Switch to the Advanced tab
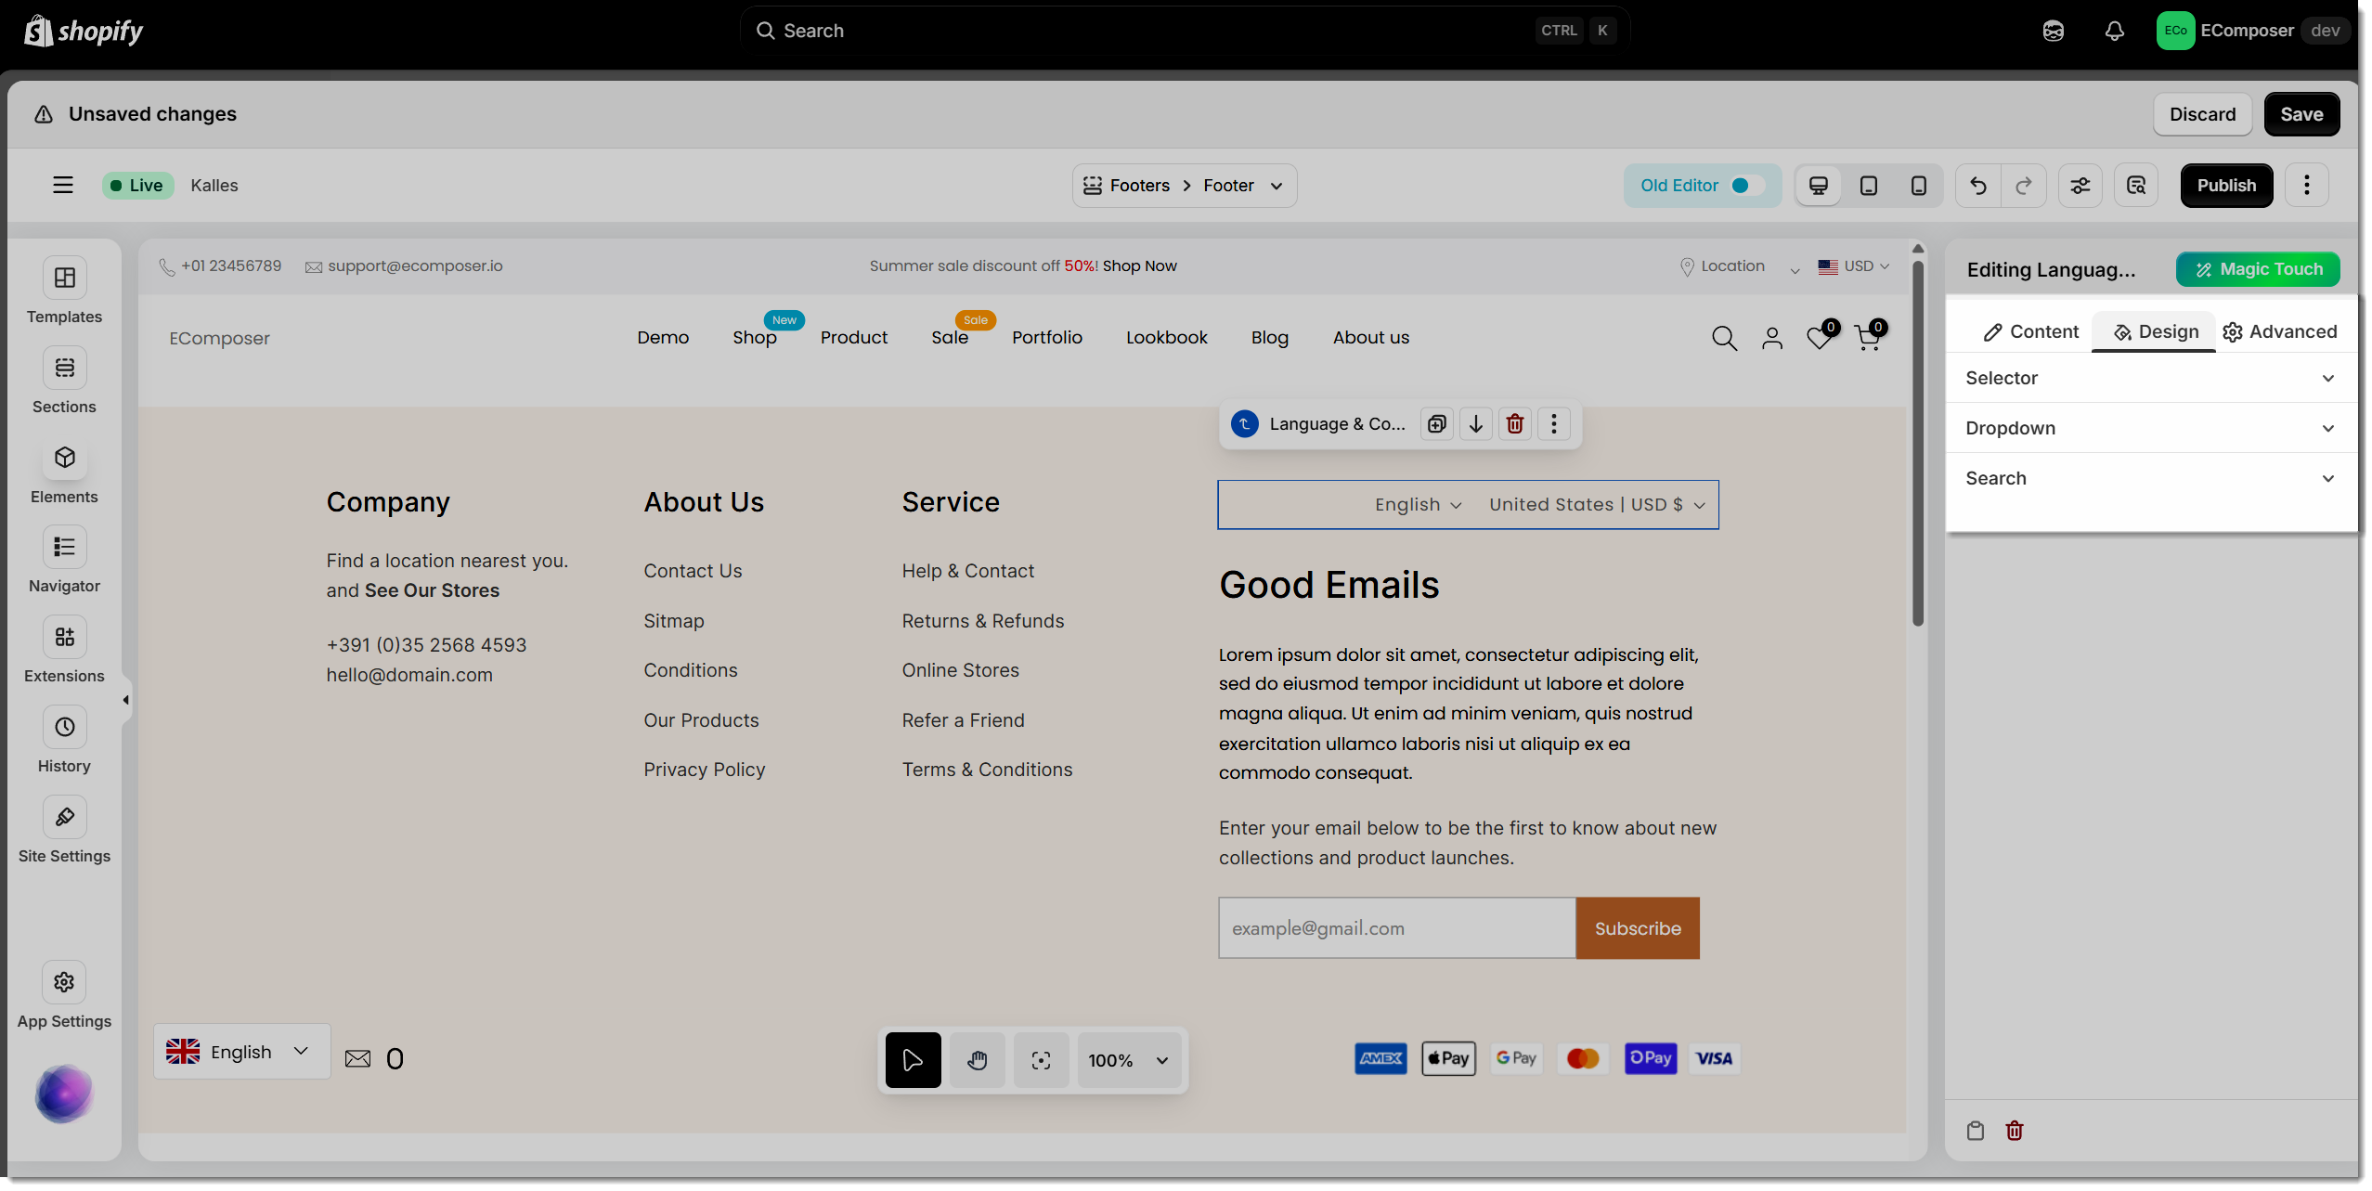The width and height of the screenshot is (2372, 1191). coord(2280,331)
